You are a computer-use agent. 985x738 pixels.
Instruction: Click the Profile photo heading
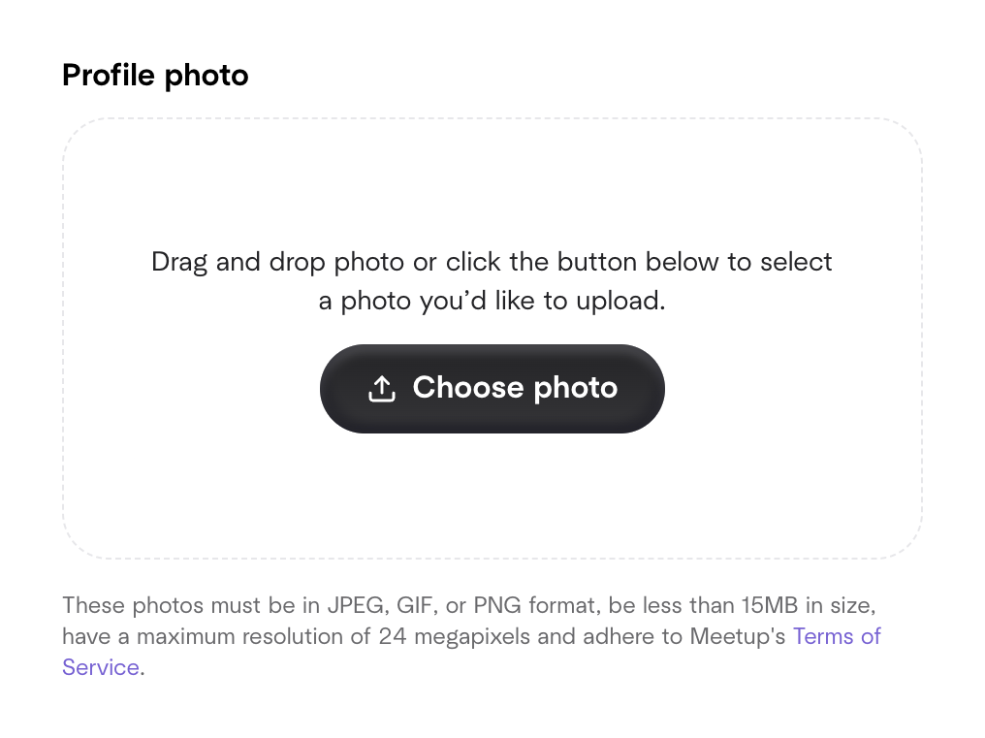pyautogui.click(x=155, y=75)
